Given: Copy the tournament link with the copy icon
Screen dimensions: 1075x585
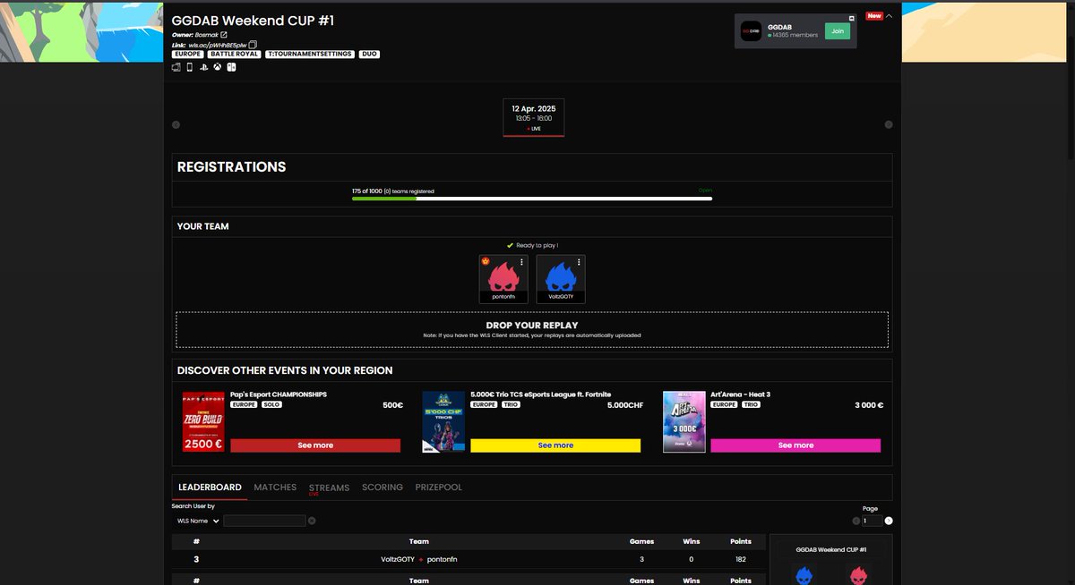Looking at the screenshot, I should 253,44.
